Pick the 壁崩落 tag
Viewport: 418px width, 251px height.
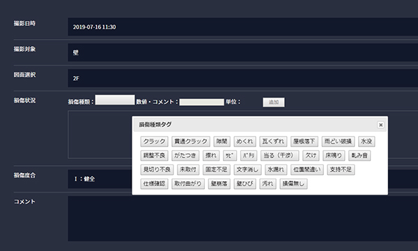pyautogui.click(x=219, y=184)
